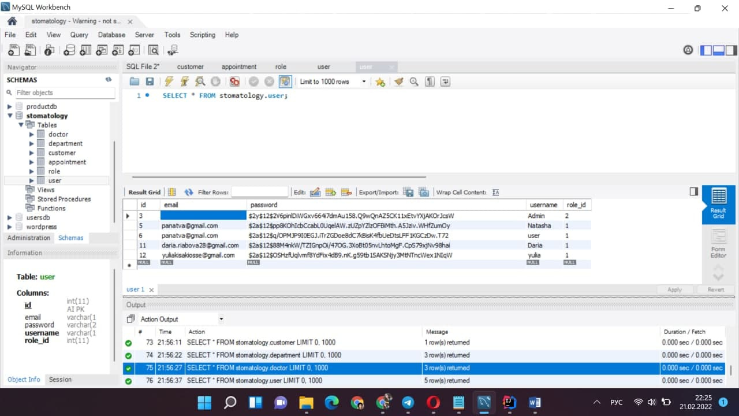The width and height of the screenshot is (739, 416).
Task: Expand the customer table node
Action: (32, 153)
